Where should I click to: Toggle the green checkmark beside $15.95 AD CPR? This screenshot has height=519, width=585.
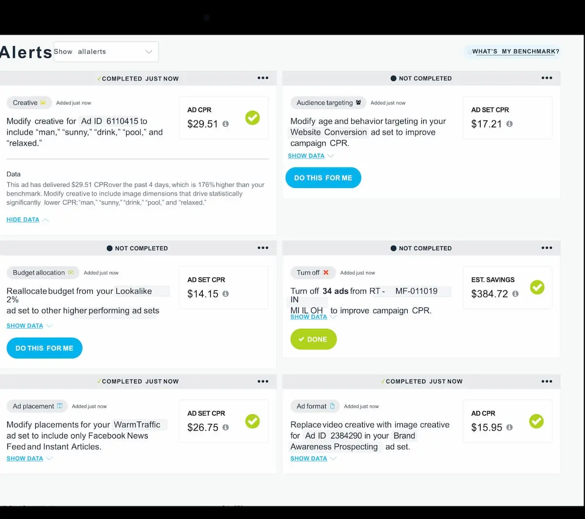click(536, 421)
